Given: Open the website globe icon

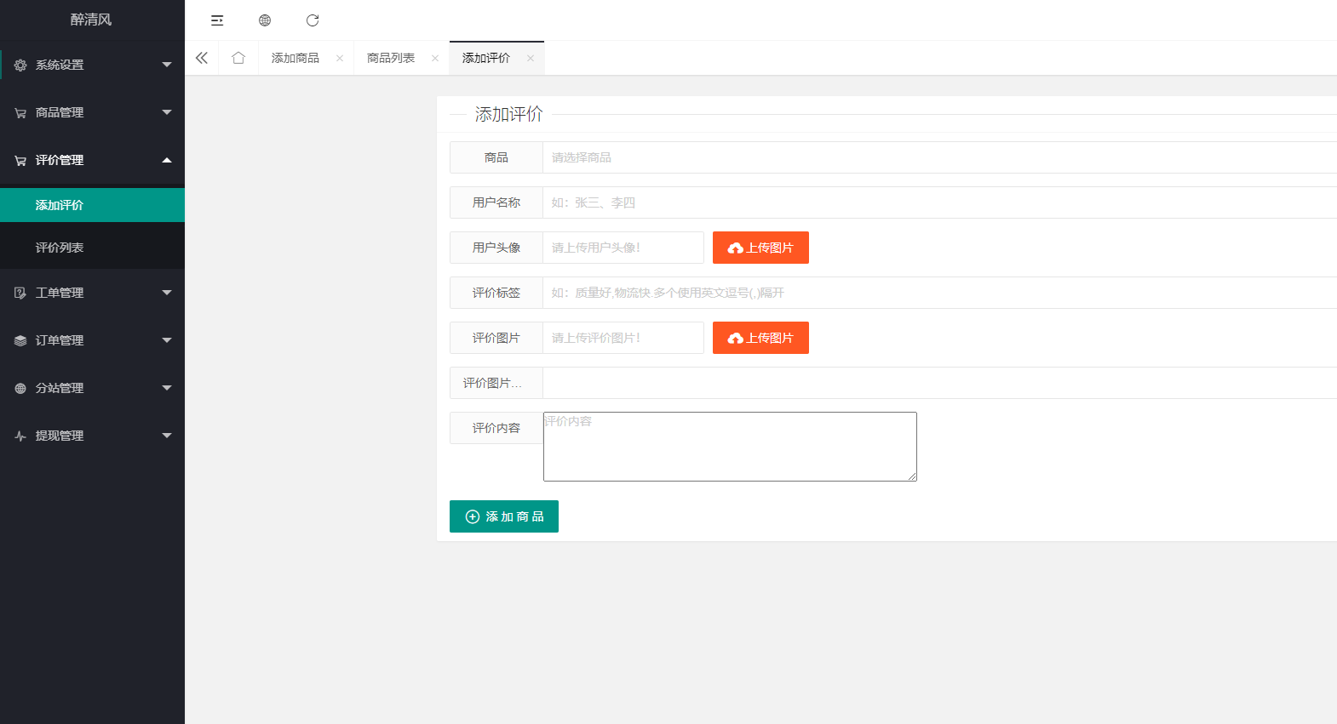Looking at the screenshot, I should click(x=265, y=20).
